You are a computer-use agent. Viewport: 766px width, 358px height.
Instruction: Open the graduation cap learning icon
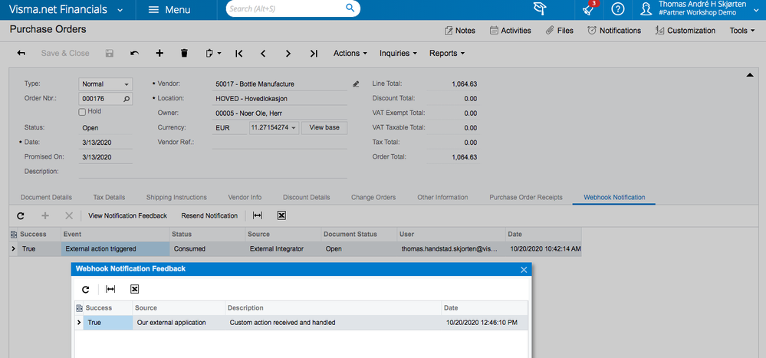539,8
